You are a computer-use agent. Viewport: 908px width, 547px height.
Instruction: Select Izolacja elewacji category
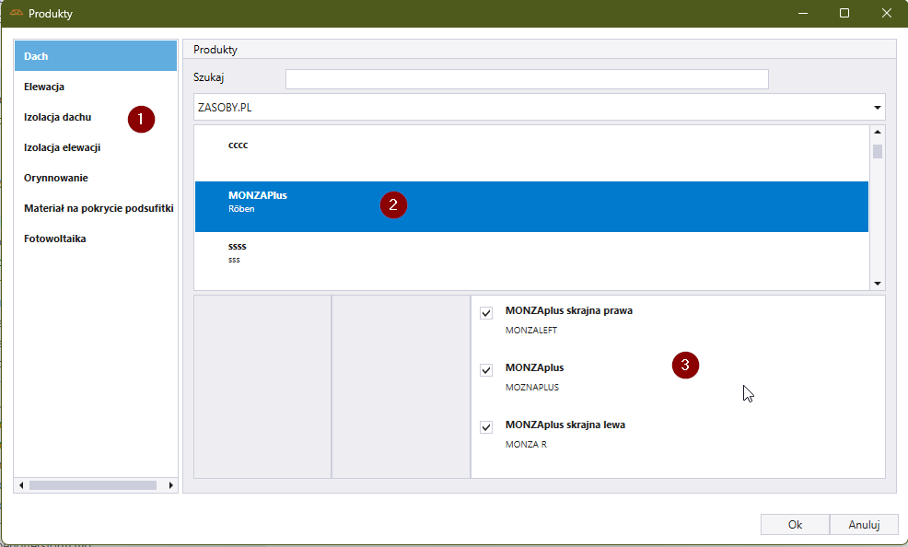point(62,147)
